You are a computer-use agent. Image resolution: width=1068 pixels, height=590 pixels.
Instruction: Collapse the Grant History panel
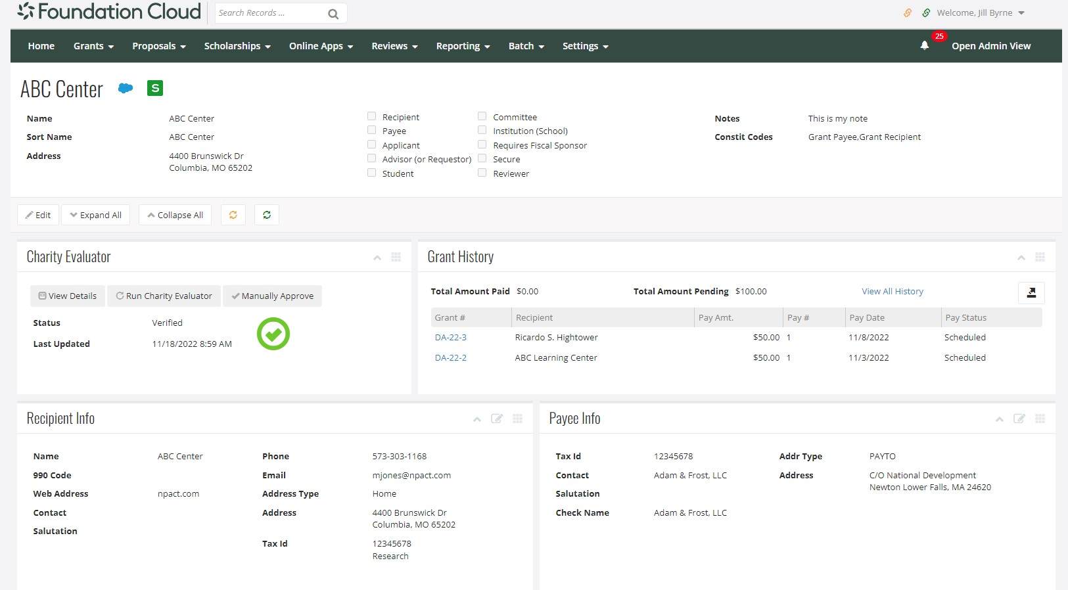click(1021, 258)
